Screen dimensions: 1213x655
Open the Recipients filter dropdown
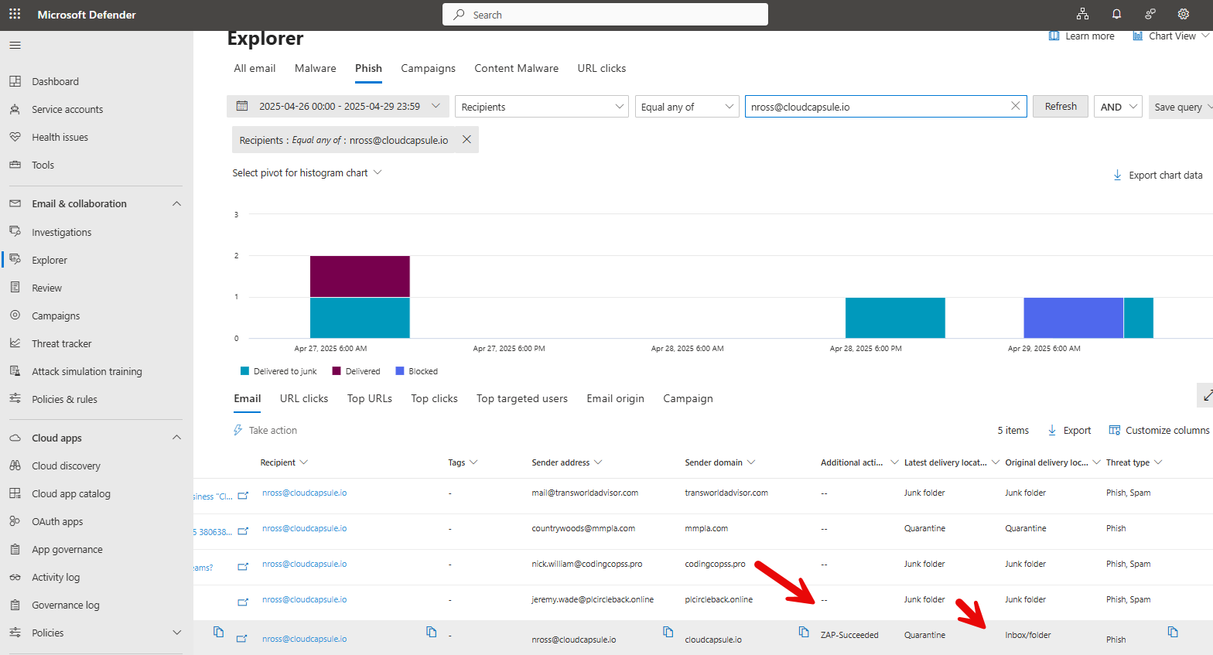(x=542, y=107)
